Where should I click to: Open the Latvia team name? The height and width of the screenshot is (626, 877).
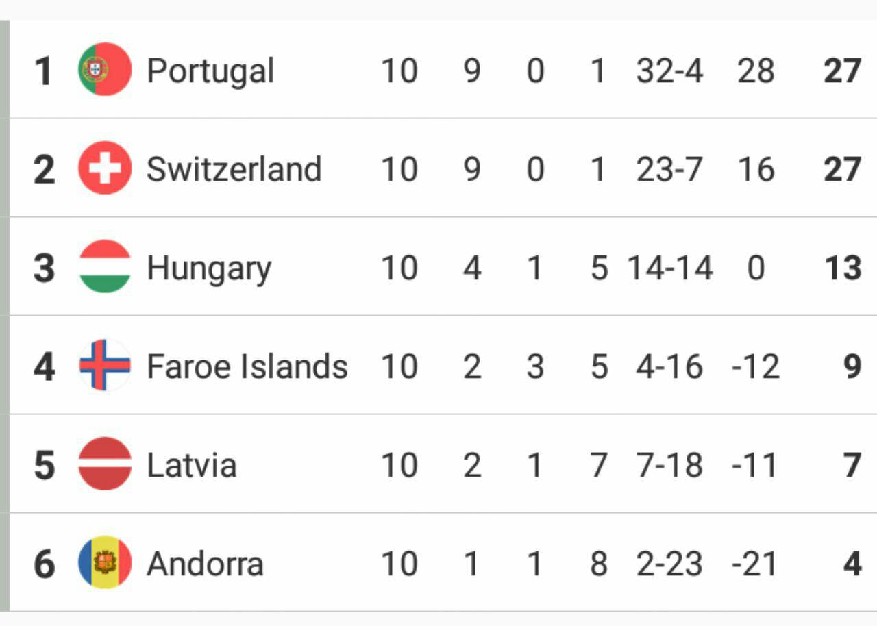click(x=192, y=465)
